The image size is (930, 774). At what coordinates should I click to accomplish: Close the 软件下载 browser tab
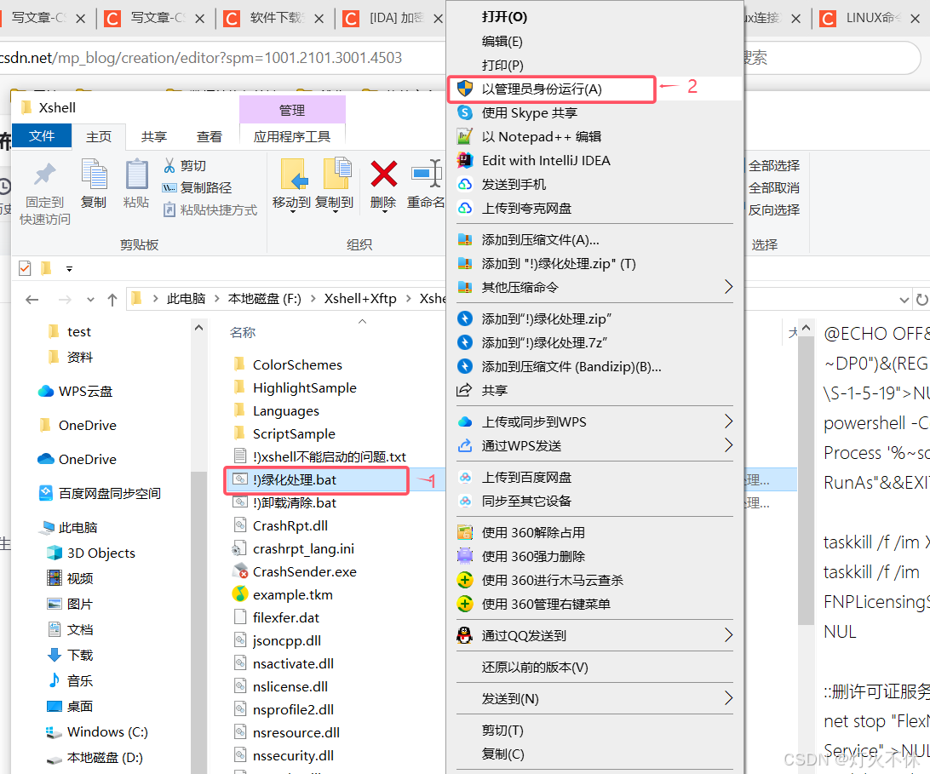pyautogui.click(x=319, y=19)
